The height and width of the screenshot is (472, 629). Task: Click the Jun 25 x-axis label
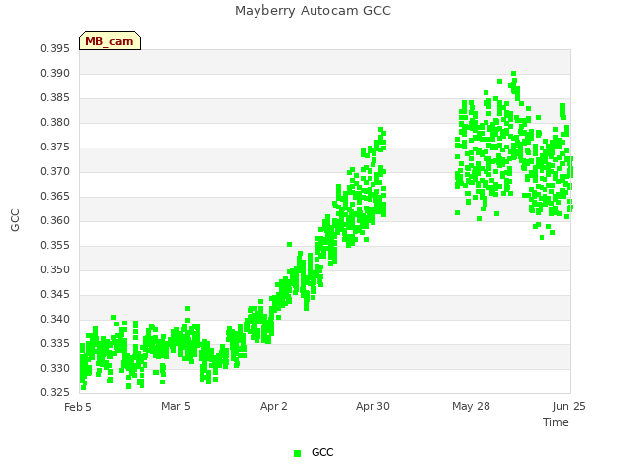(x=569, y=406)
